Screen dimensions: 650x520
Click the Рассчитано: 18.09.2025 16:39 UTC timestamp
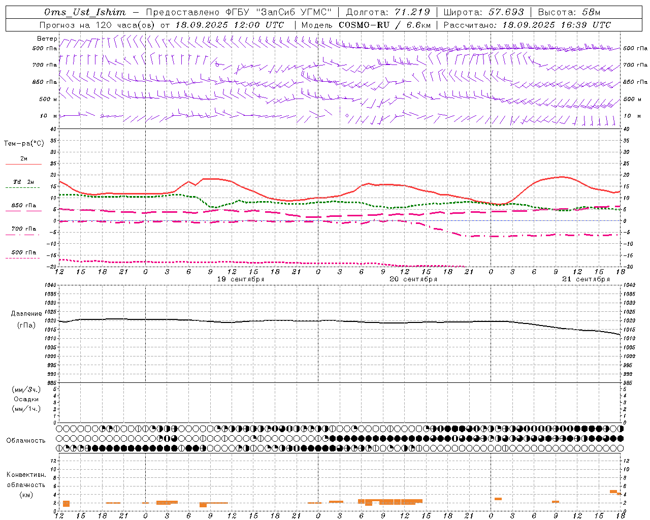(x=527, y=25)
